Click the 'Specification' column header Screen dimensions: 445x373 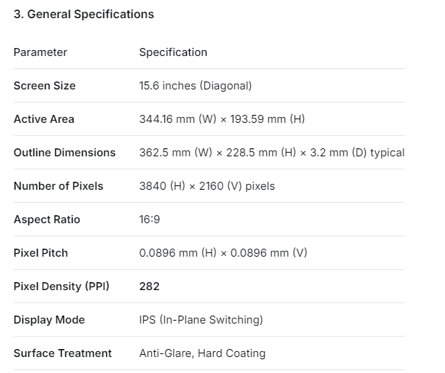[173, 52]
